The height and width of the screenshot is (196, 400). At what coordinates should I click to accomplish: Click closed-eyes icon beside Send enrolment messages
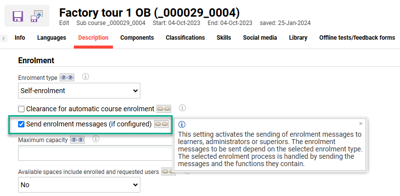pos(161,124)
